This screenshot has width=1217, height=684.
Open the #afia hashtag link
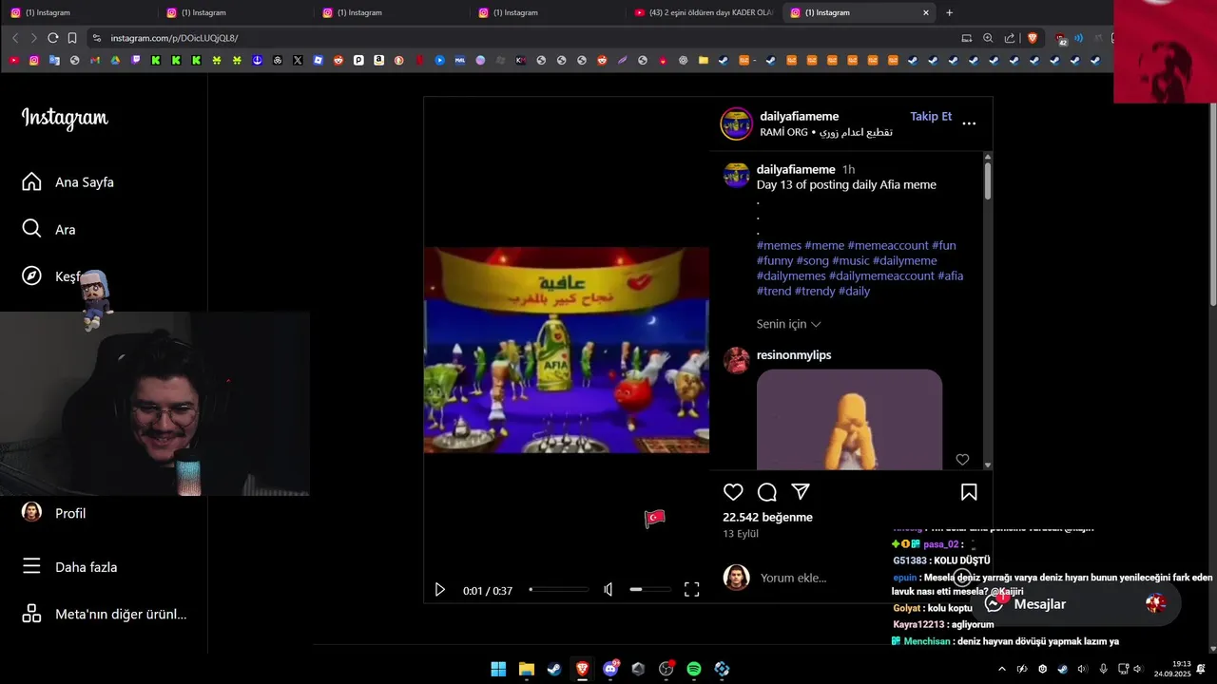pyautogui.click(x=951, y=275)
